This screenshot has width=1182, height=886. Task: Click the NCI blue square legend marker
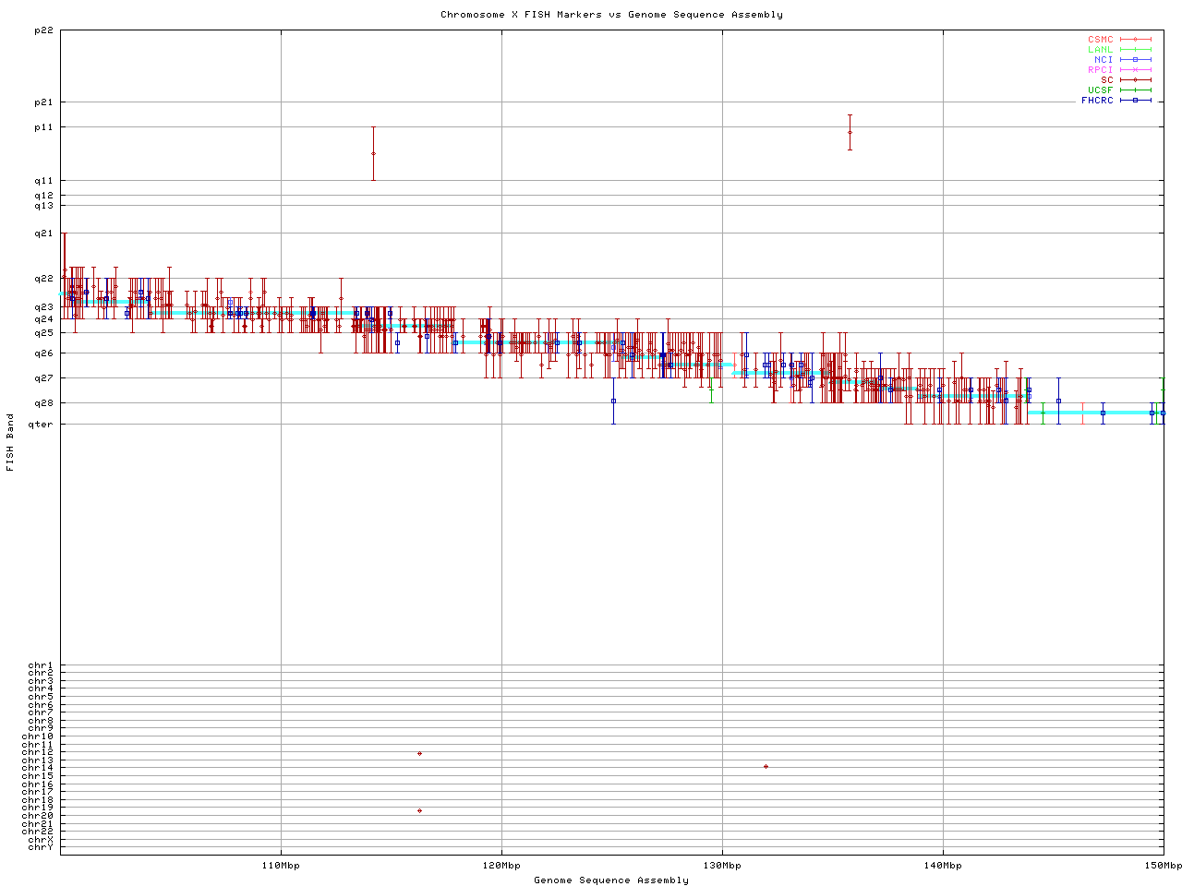(1136, 60)
